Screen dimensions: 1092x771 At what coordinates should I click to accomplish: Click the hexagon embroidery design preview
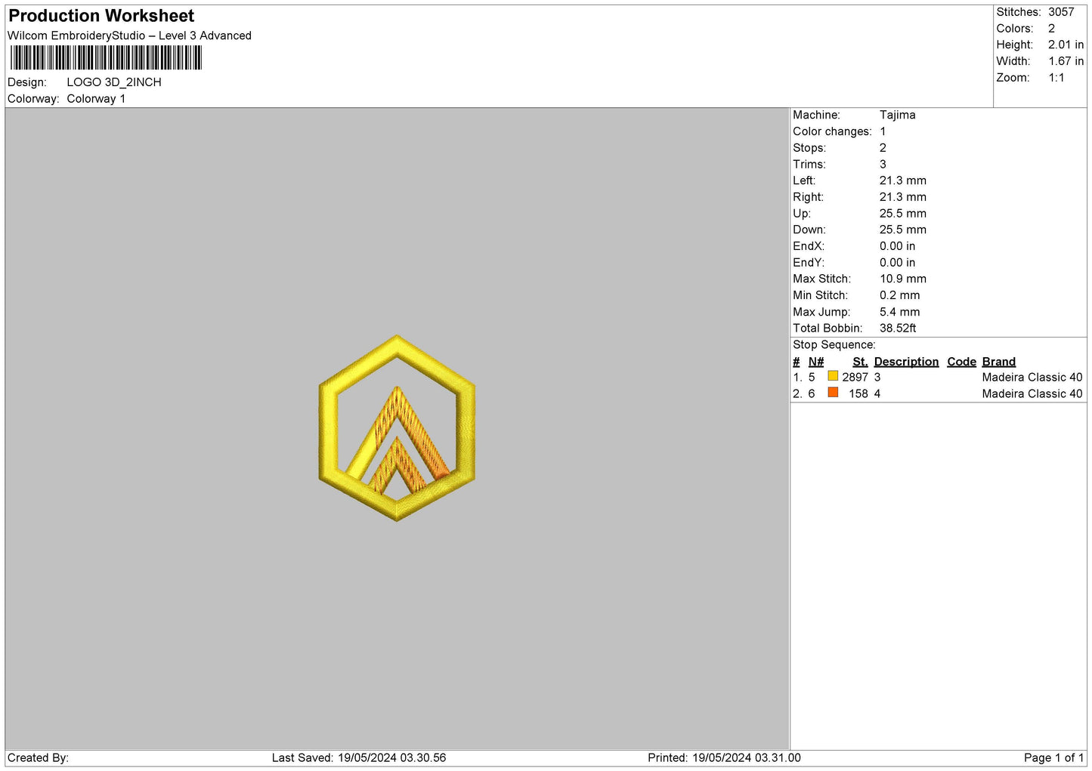pos(397,428)
